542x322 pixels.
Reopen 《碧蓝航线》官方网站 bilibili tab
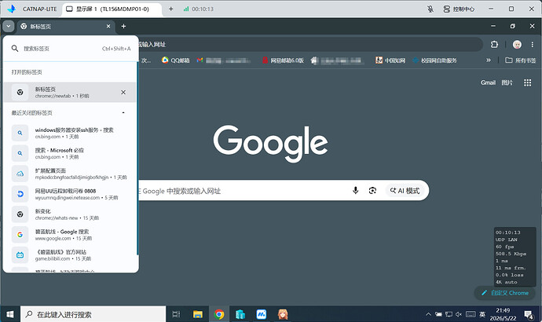[70, 255]
